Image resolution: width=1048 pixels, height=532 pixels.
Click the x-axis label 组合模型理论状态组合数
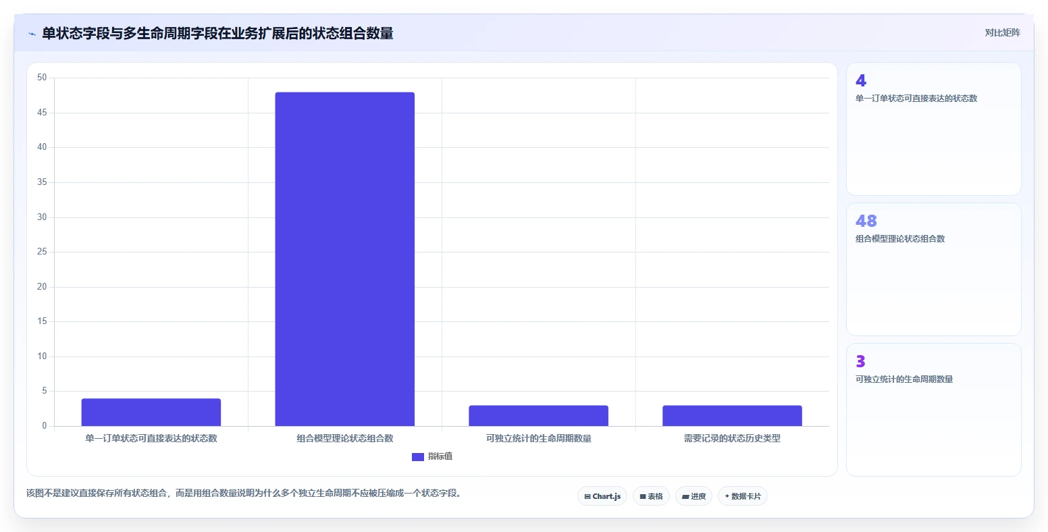pyautogui.click(x=345, y=439)
